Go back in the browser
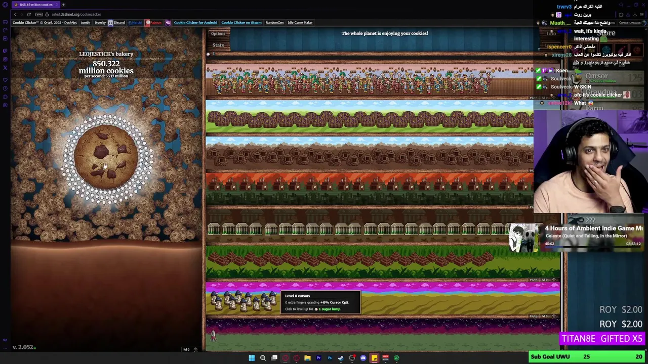The width and height of the screenshot is (648, 364). point(15,15)
